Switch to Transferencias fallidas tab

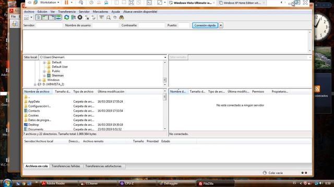point(66,166)
